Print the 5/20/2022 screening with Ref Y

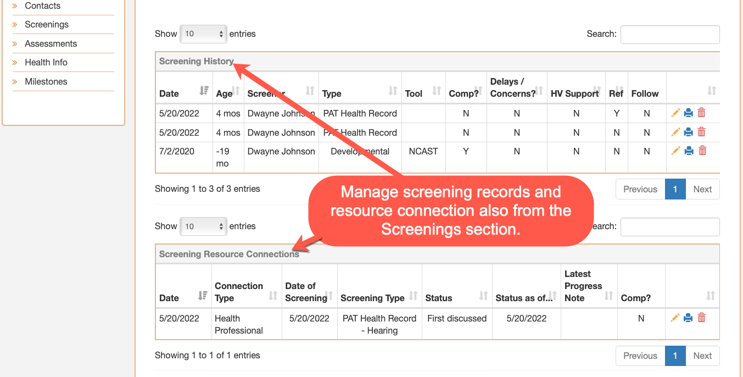(x=689, y=113)
